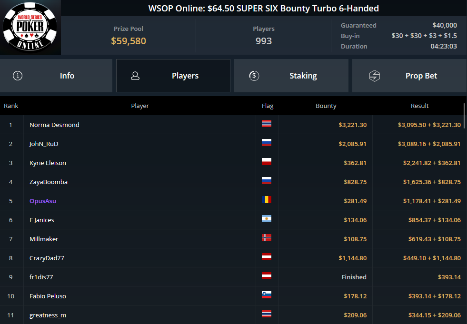
Task: Click the result $3,095.50 + $3,221.30
Action: (x=429, y=125)
